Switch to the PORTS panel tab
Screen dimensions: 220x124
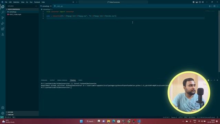pos(80,80)
